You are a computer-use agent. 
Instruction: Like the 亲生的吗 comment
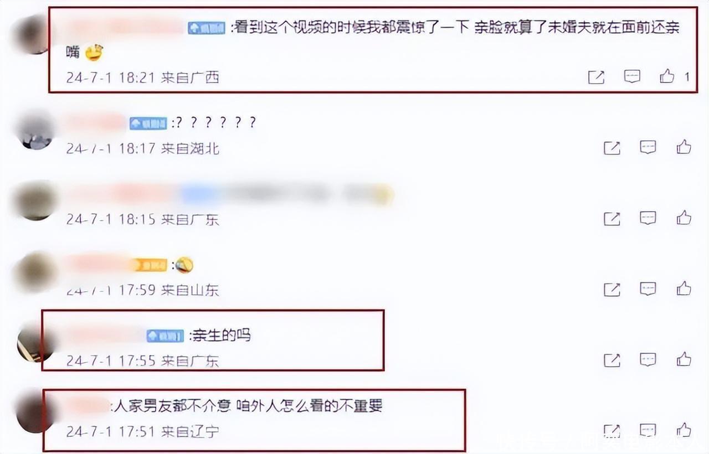[684, 359]
